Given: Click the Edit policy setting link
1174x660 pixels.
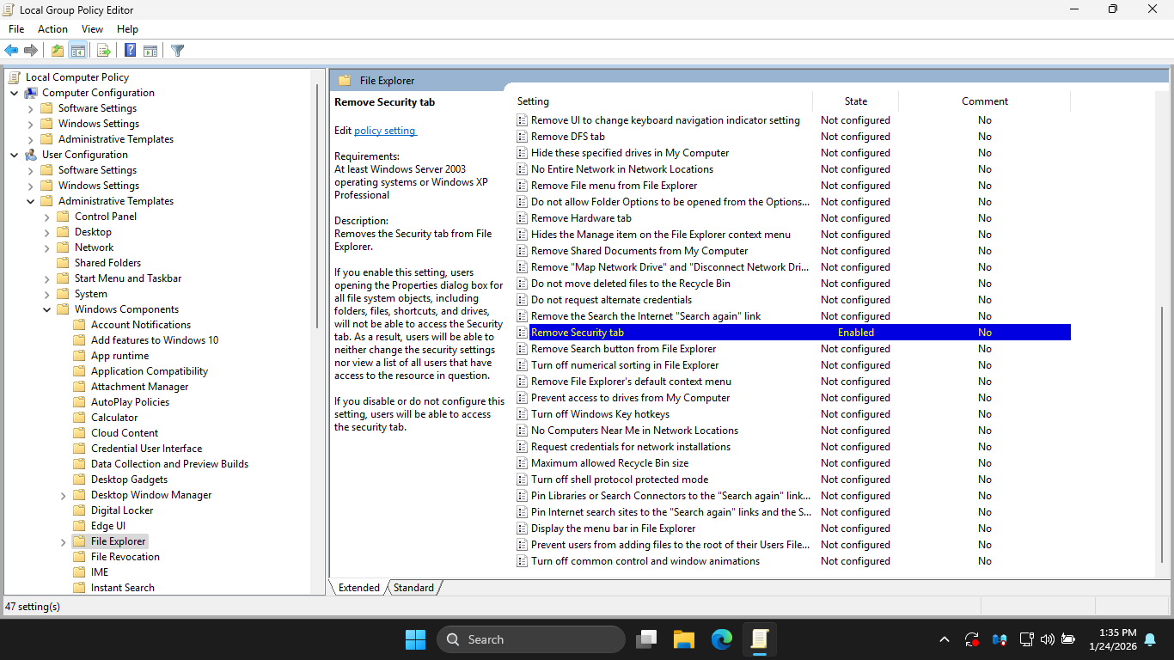Looking at the screenshot, I should click(x=384, y=131).
